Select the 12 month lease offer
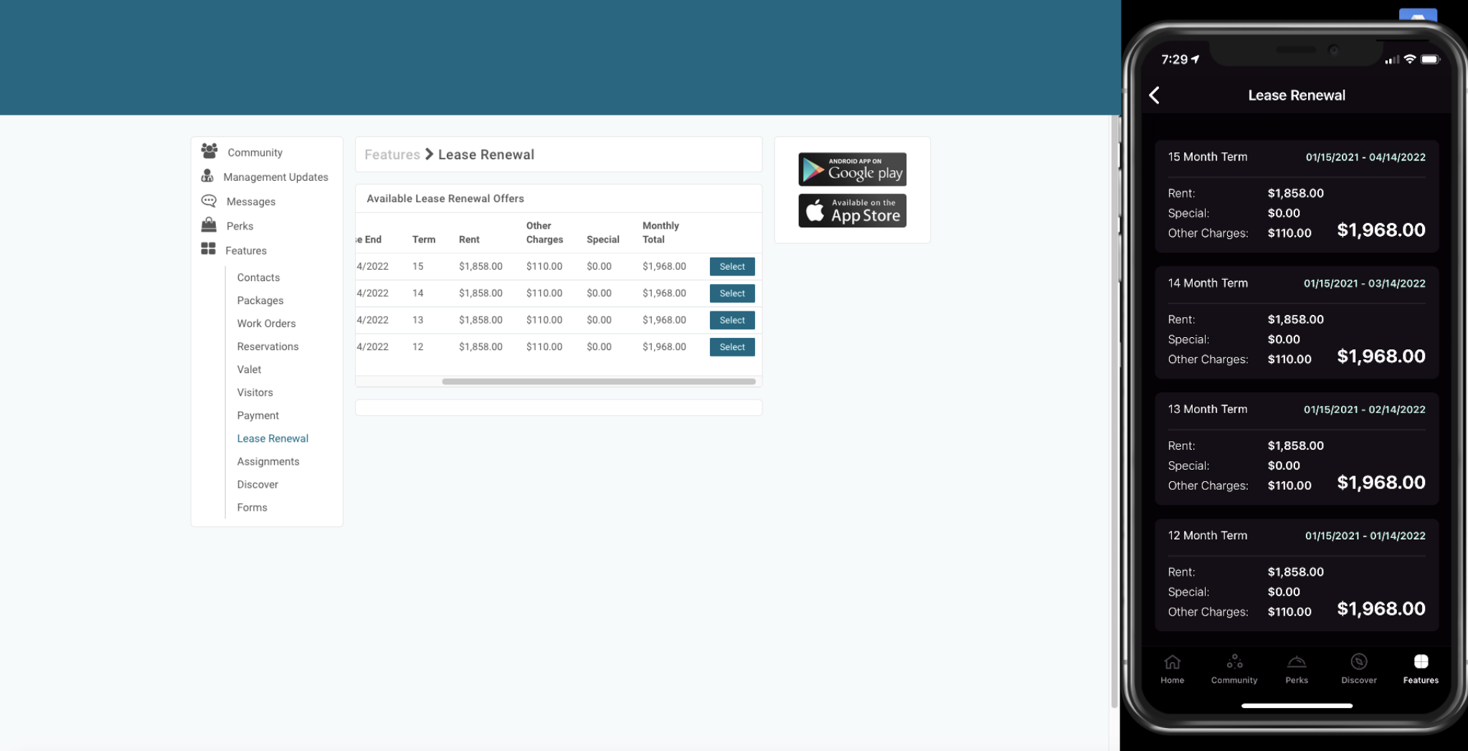 (x=731, y=347)
